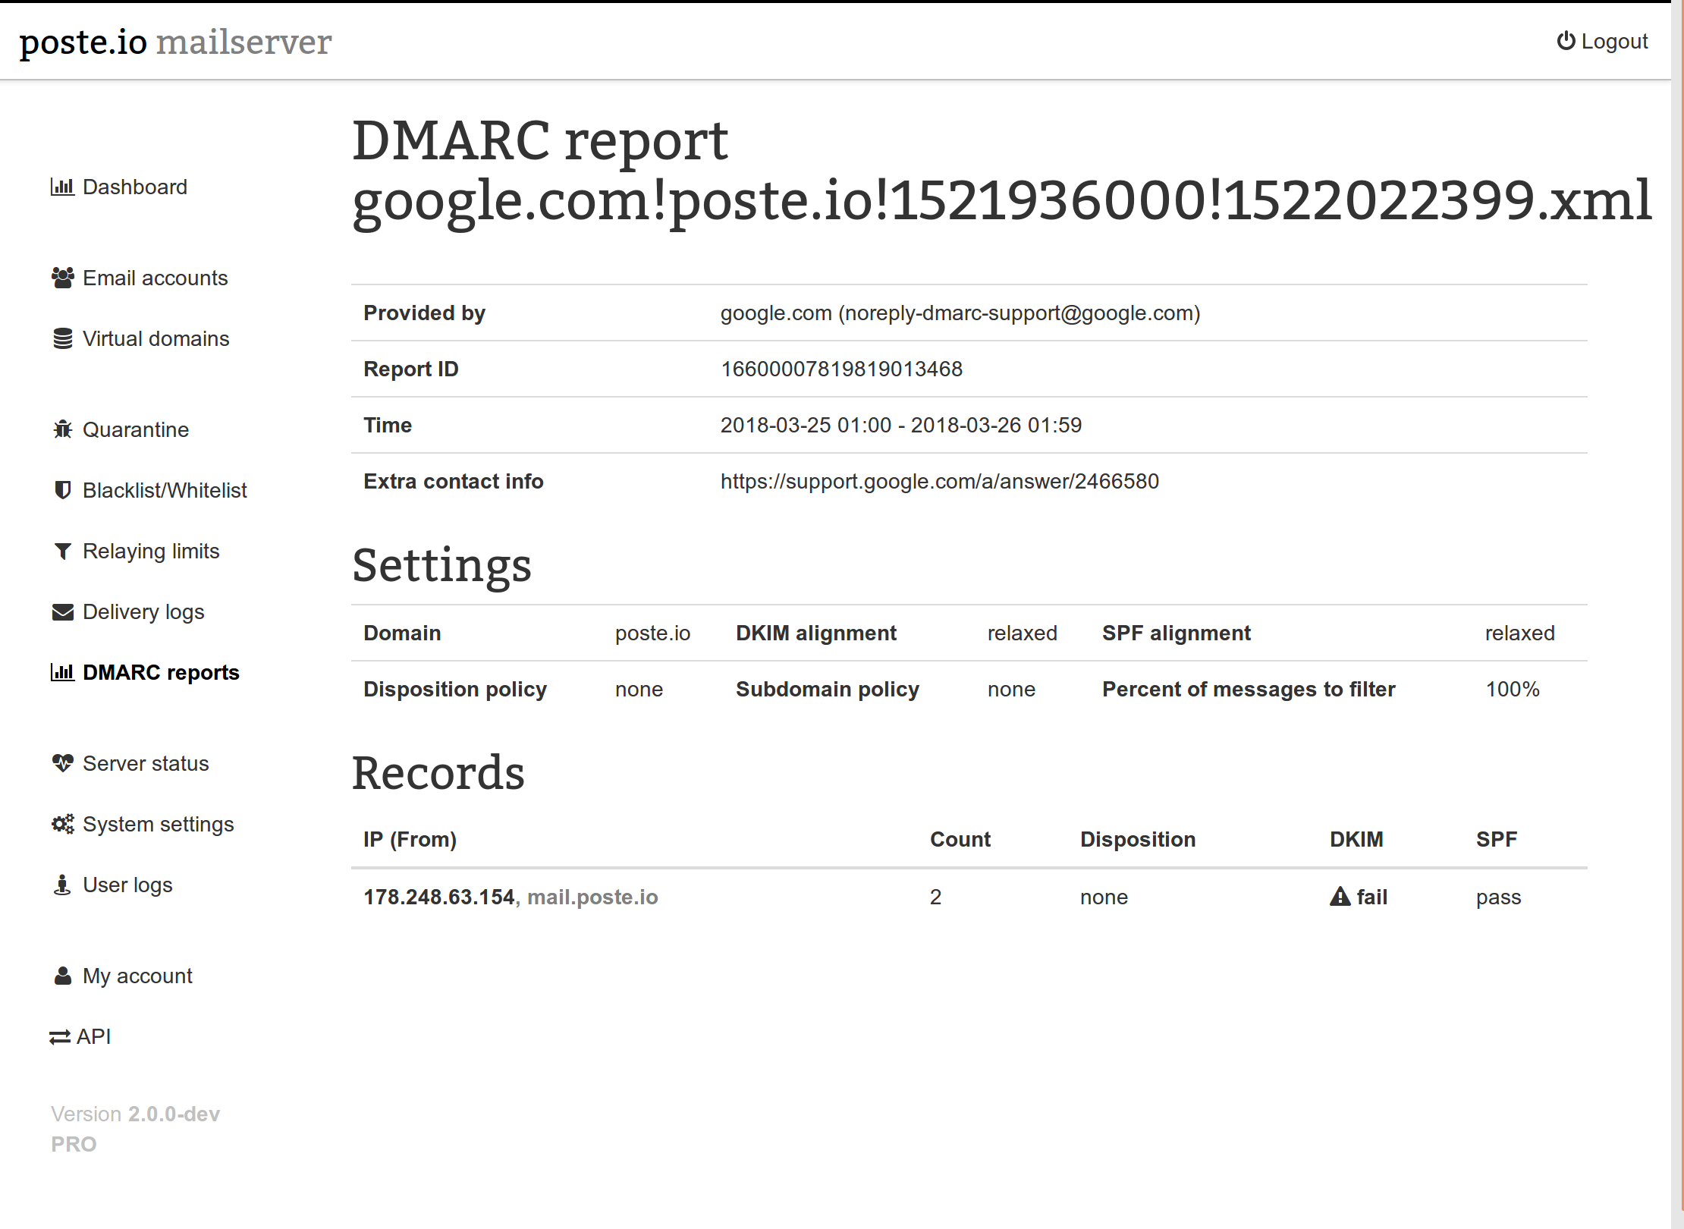Click the API arrows icon

coord(59,1037)
